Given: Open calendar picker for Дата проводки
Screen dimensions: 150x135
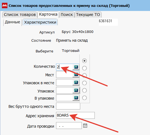Looking at the screenshot, I should tap(85, 126).
